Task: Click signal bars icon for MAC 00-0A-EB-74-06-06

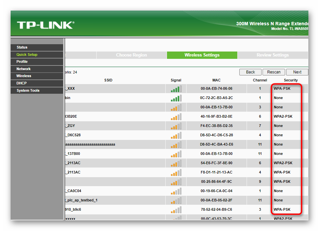Action: (x=176, y=89)
